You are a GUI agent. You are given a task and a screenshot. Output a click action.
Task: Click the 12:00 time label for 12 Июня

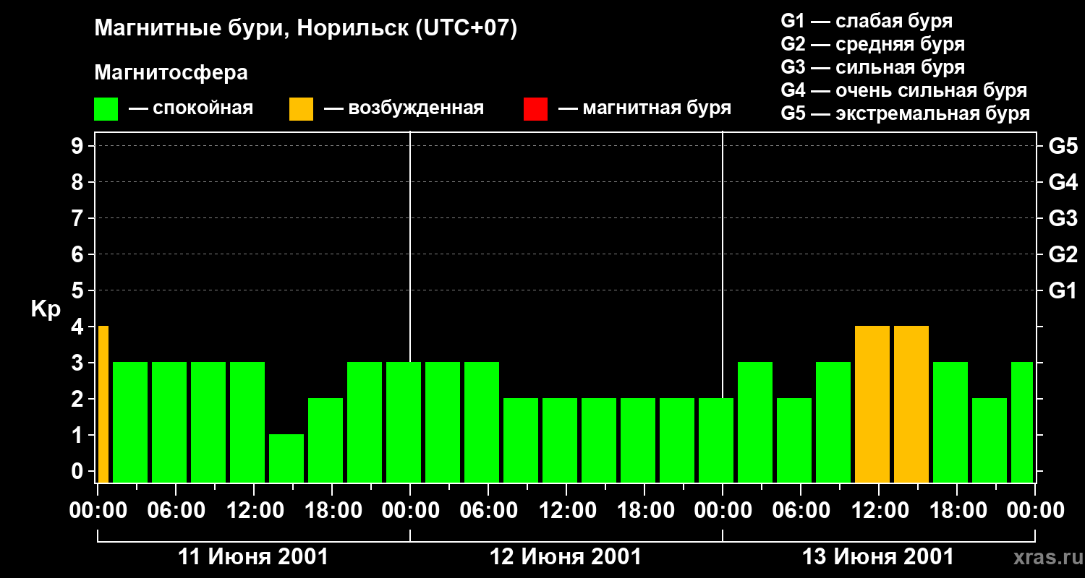tap(566, 510)
